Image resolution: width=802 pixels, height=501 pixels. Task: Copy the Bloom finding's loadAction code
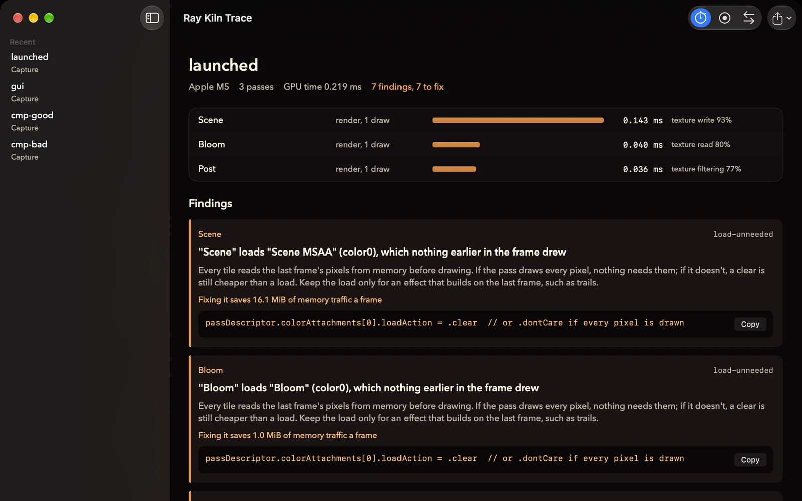click(x=750, y=460)
